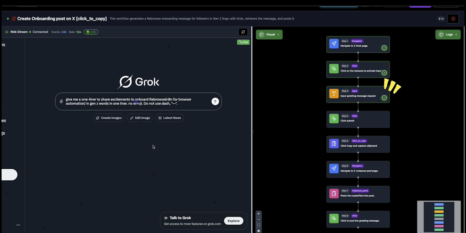Click the Step 5 clipboard copy icon
Image resolution: width=466 pixels, height=233 pixels.
pos(334,143)
